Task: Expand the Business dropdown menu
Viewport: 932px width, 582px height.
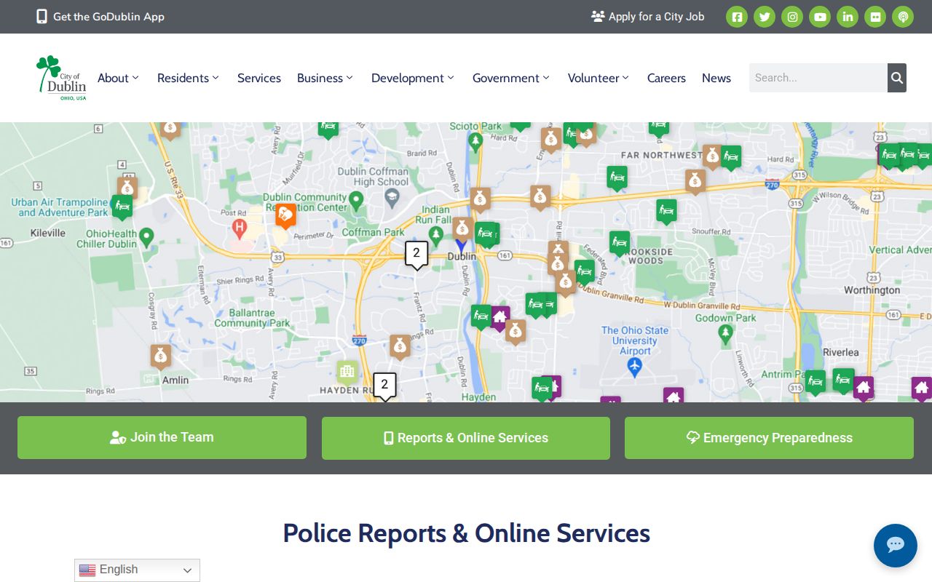Action: coord(325,78)
